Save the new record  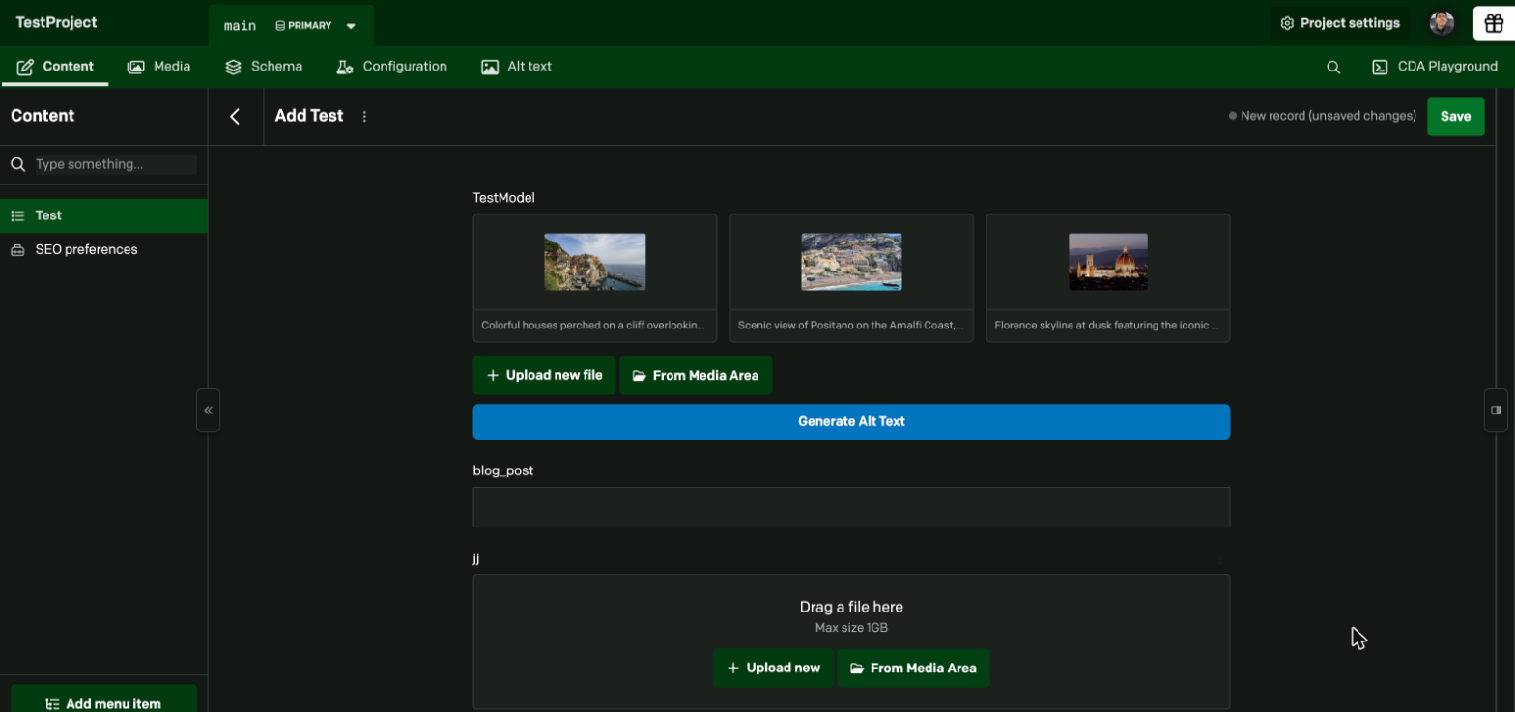(x=1455, y=116)
